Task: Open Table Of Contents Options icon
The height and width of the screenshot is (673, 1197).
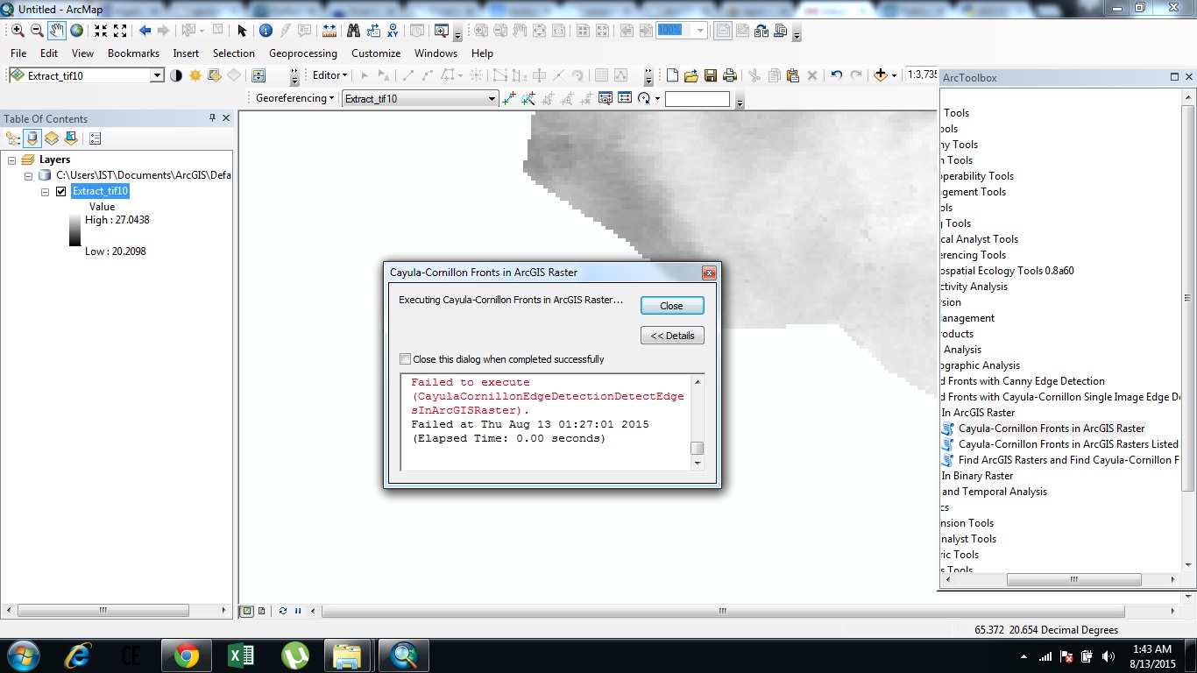Action: point(95,138)
